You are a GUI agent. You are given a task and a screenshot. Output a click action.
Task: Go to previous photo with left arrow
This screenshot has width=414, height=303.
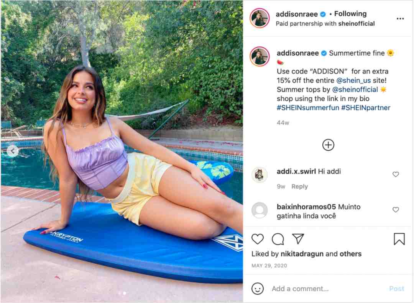tap(12, 151)
